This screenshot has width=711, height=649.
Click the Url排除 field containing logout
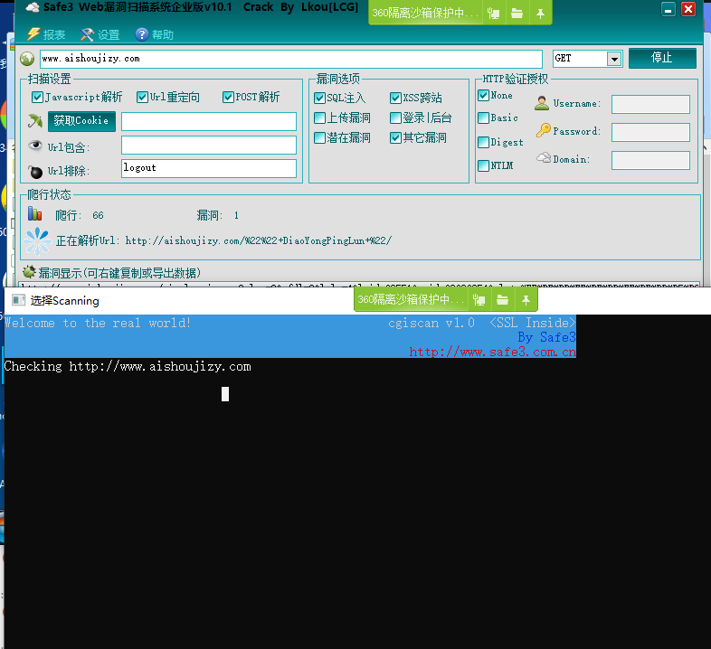coord(208,168)
